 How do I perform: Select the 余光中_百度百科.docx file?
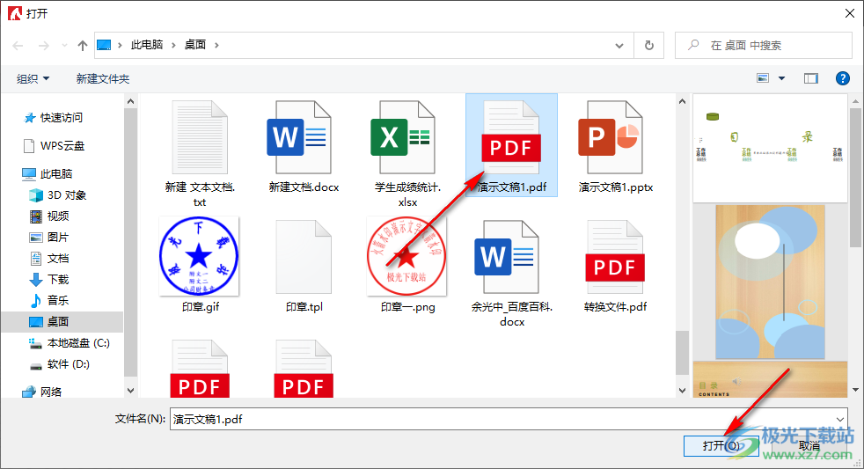point(511,273)
